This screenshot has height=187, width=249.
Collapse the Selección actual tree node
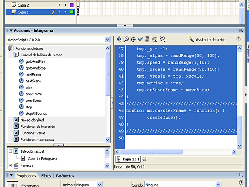tap(10, 151)
